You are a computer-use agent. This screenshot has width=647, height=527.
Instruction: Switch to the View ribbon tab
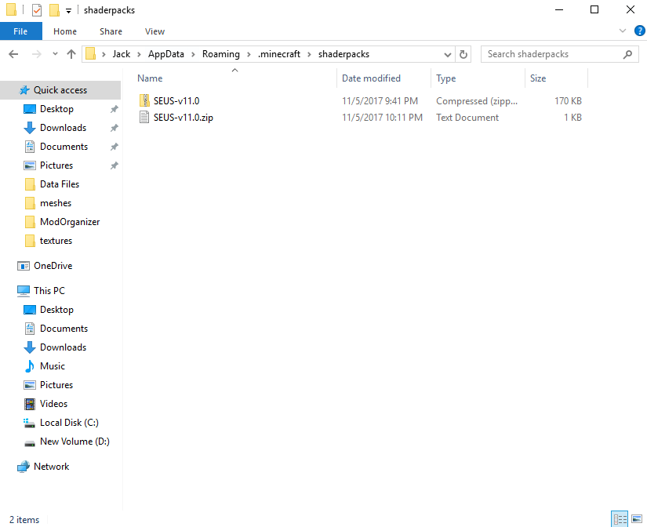click(x=154, y=31)
